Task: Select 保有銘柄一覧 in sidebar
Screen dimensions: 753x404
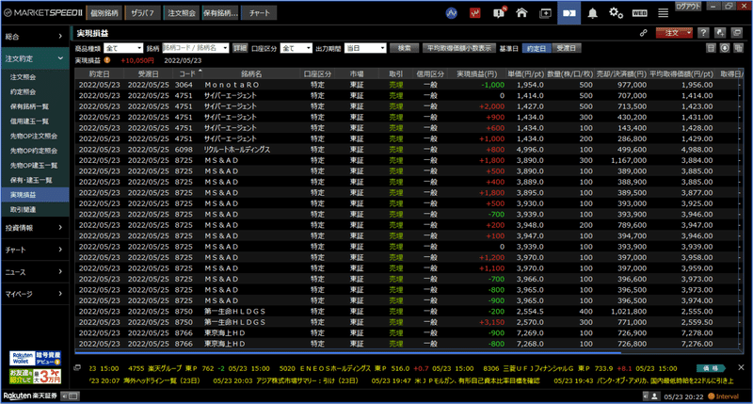Action: (35, 106)
